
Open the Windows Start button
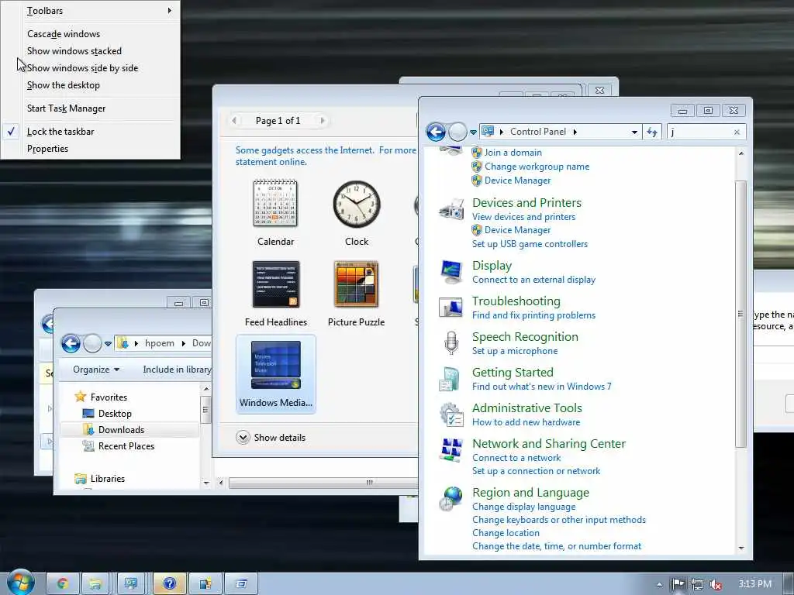[20, 583]
